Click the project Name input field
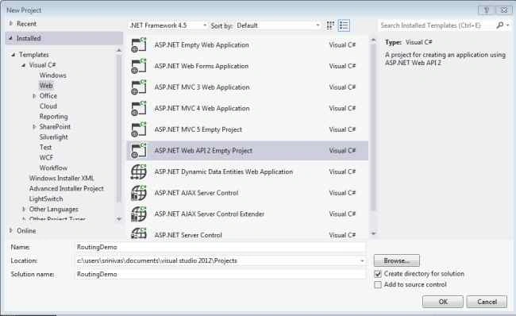 click(220, 247)
